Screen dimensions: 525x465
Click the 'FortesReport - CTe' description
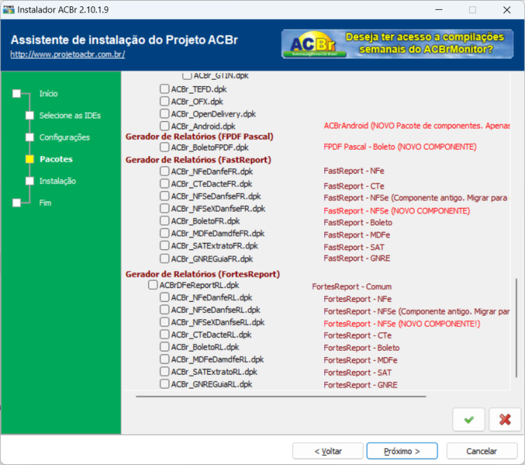point(357,335)
